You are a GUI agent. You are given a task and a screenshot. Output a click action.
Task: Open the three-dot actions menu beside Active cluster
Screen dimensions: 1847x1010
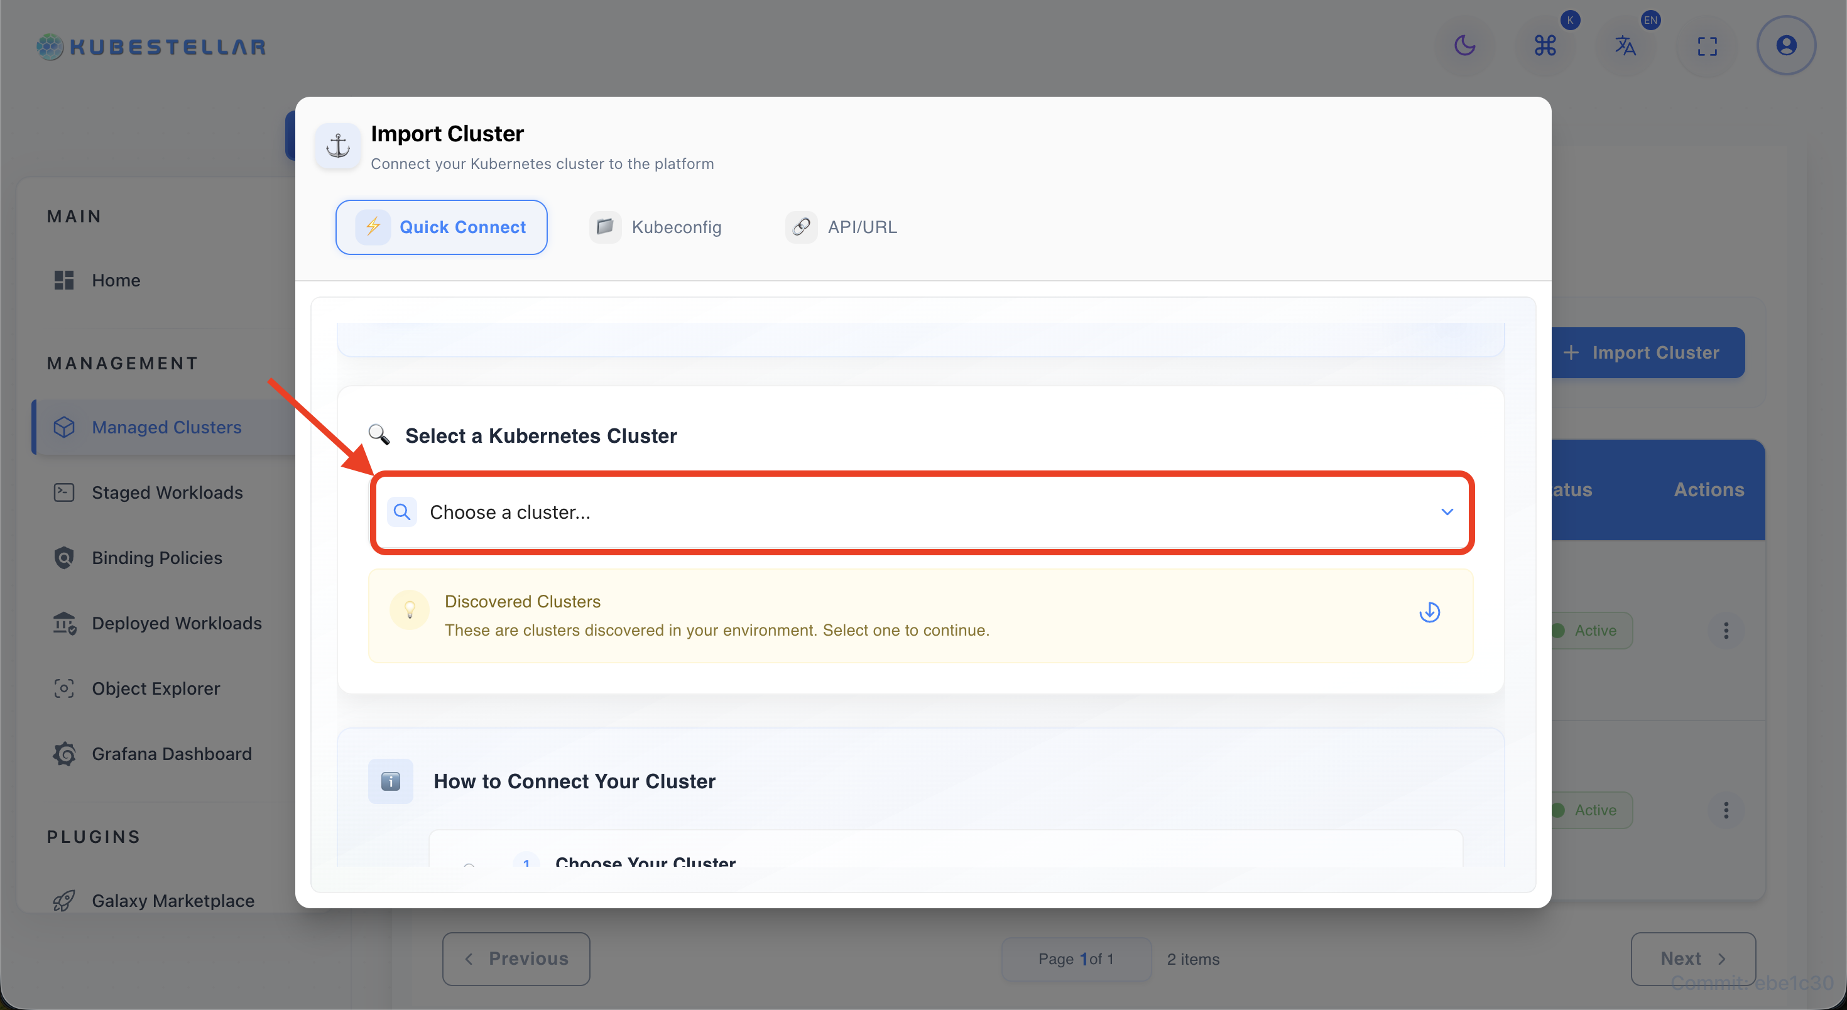pos(1726,630)
